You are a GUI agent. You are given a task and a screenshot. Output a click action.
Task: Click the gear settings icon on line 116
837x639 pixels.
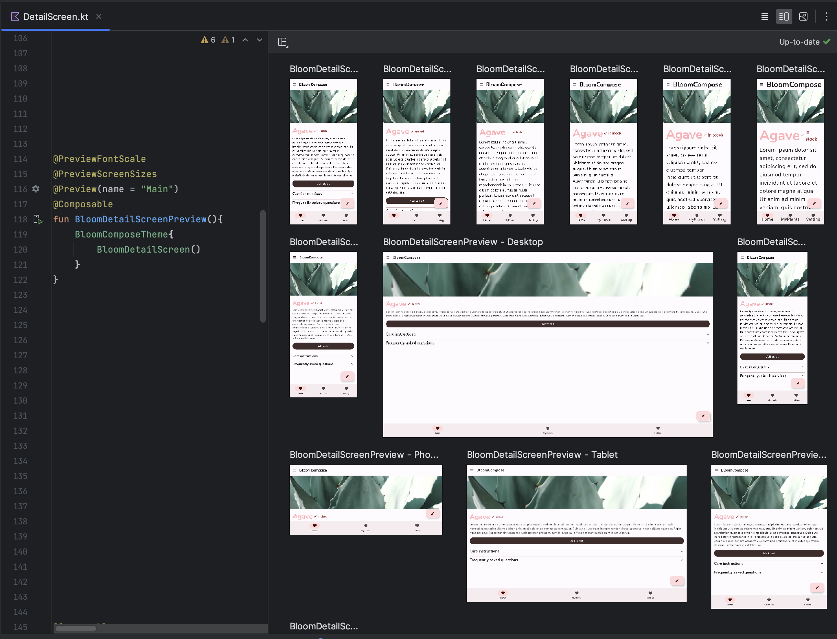[36, 189]
